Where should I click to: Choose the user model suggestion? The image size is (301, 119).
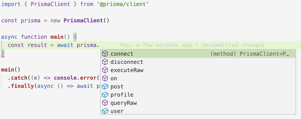tap(198, 111)
